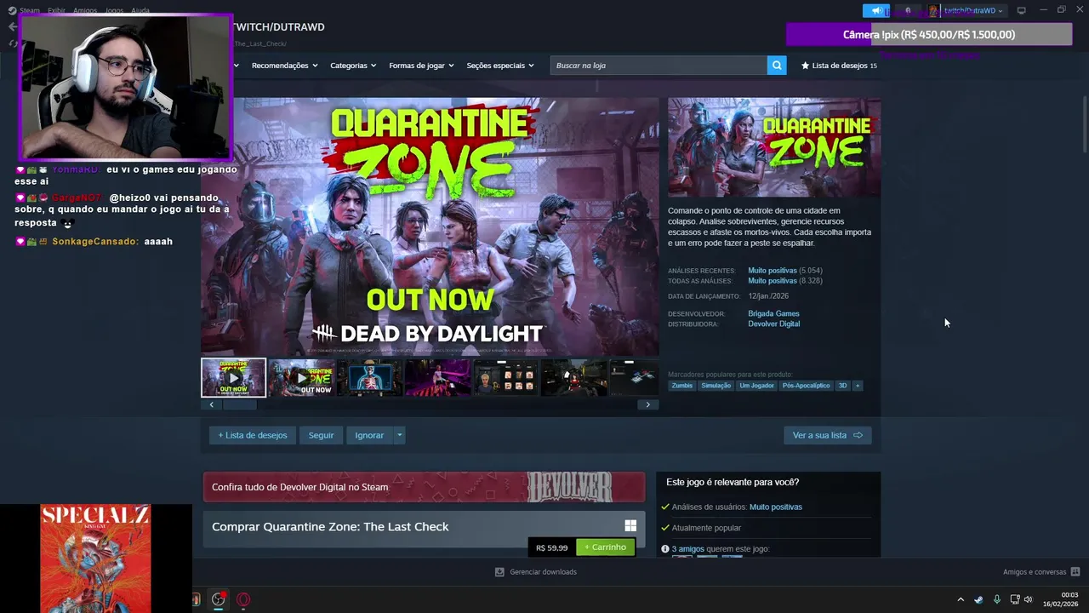Click the Ignorar button
The height and width of the screenshot is (613, 1089).
coord(369,435)
